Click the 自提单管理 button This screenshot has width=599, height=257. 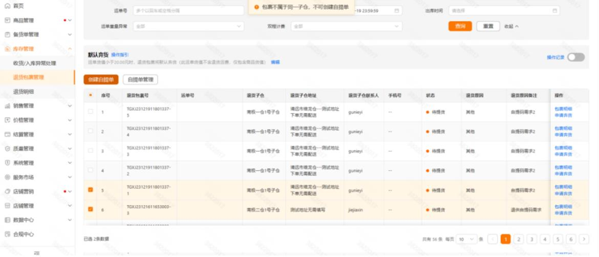pyautogui.click(x=141, y=80)
